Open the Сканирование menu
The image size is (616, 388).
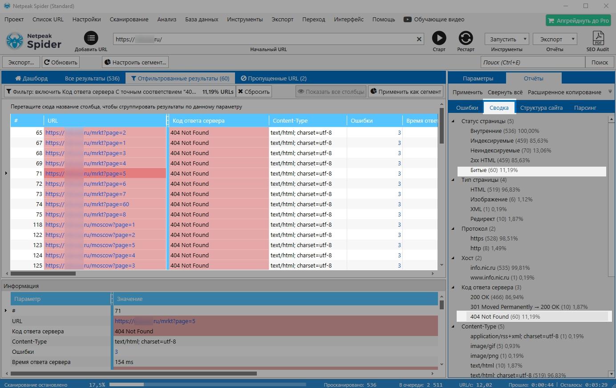point(129,20)
